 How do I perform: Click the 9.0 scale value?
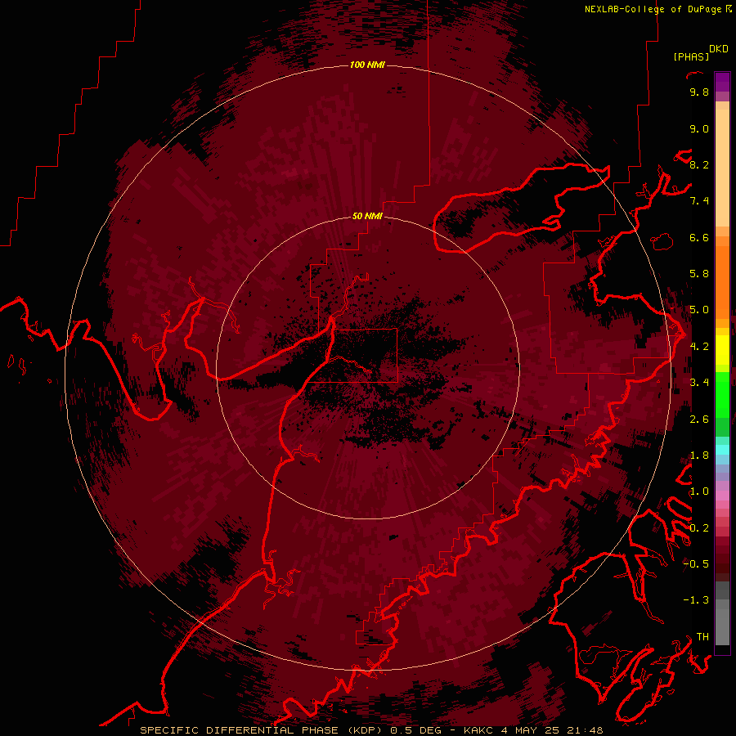(x=699, y=128)
